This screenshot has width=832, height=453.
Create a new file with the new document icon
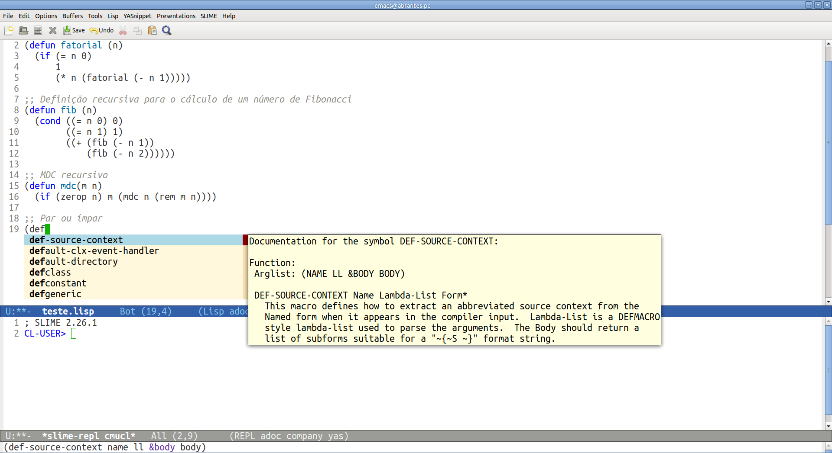tap(9, 30)
